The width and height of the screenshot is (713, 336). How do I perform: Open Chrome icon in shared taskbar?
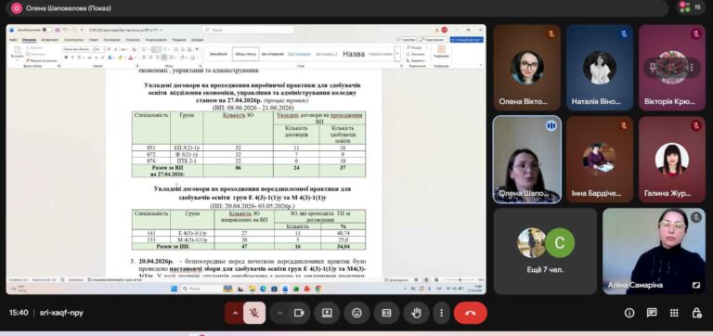pos(318,289)
